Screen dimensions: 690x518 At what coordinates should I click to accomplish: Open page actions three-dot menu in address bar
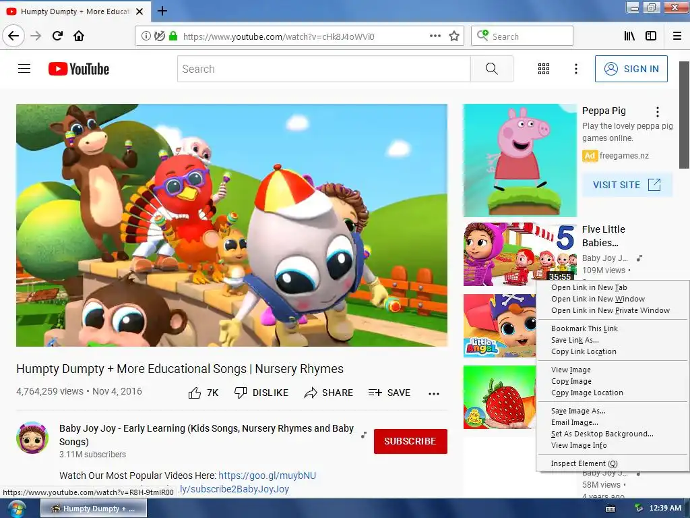435,36
